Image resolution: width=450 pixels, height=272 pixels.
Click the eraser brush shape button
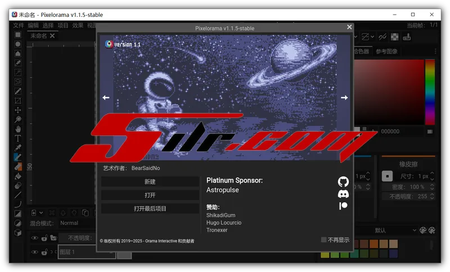click(x=387, y=176)
